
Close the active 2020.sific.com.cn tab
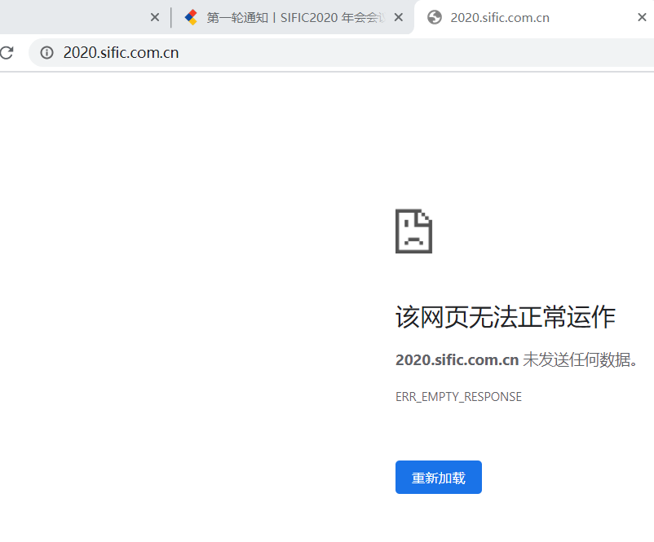tap(642, 16)
